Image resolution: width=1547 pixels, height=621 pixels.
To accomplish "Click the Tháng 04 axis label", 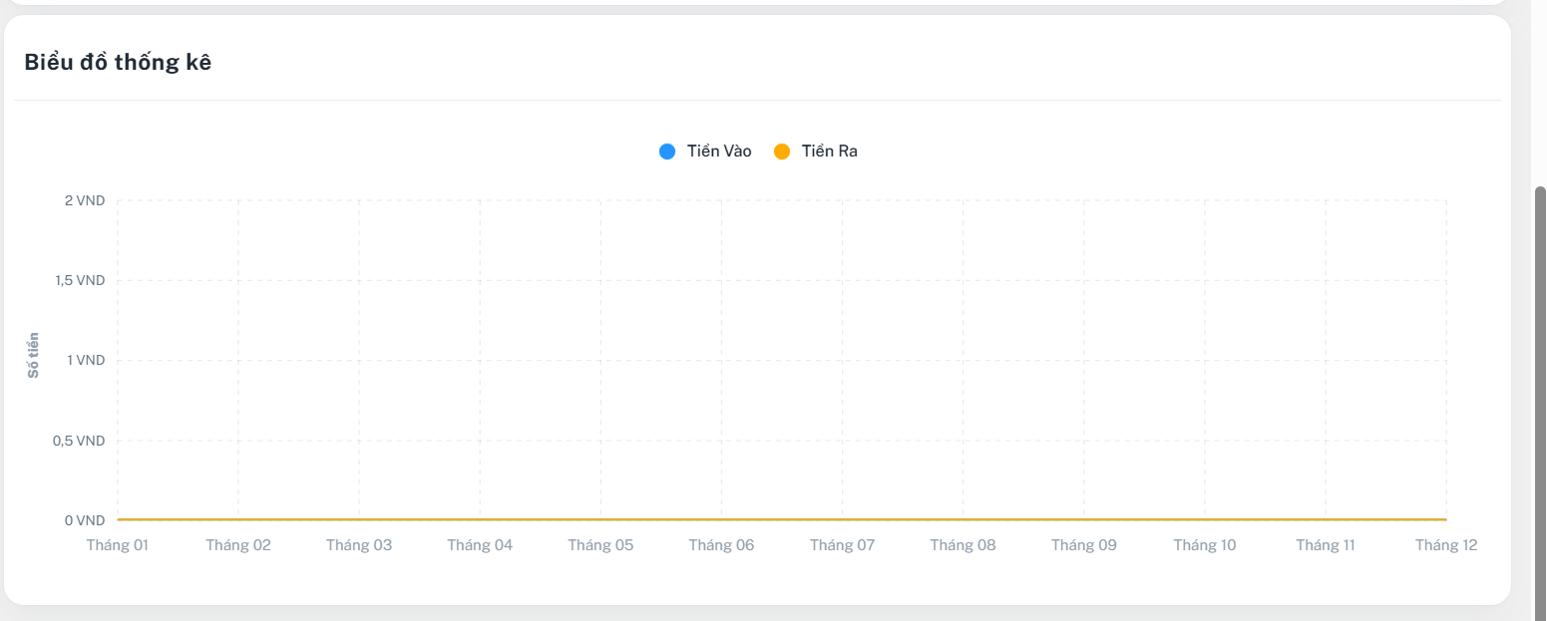I will tap(480, 545).
